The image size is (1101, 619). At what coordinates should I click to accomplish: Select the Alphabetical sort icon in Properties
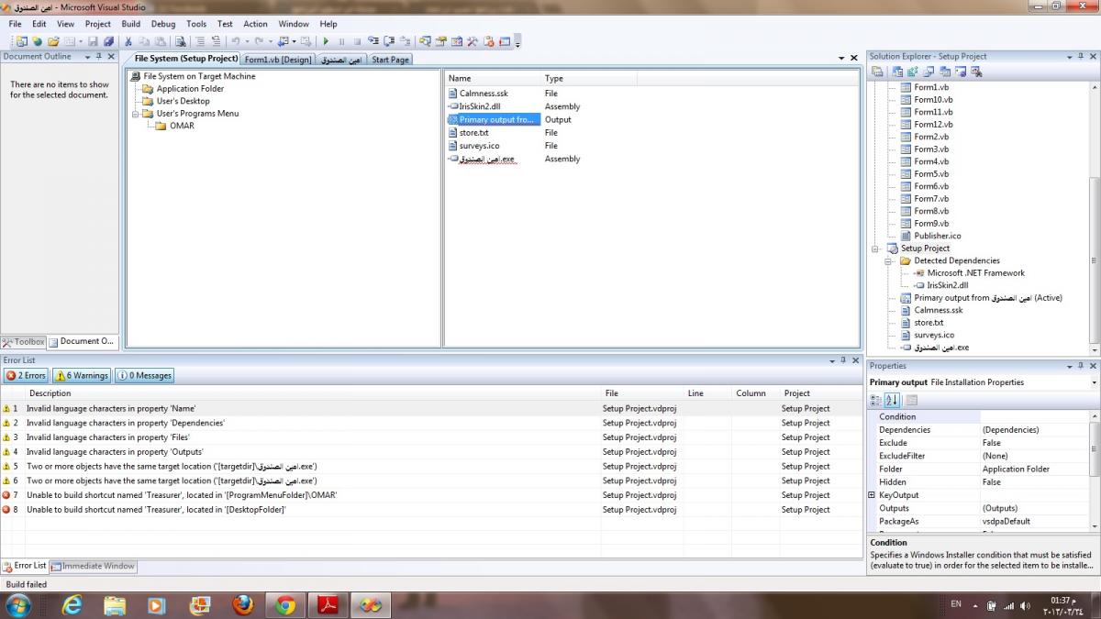(891, 400)
